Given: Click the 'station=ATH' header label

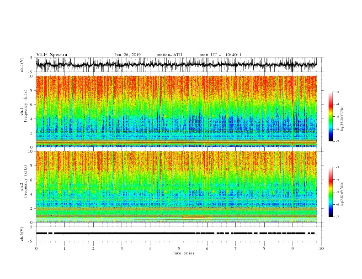Looking at the screenshot, I should tap(170, 55).
